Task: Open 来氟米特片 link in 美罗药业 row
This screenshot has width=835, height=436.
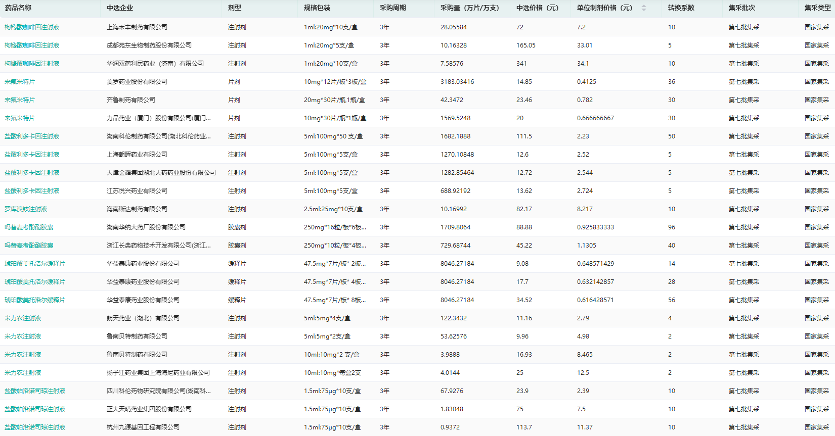Action: point(20,82)
